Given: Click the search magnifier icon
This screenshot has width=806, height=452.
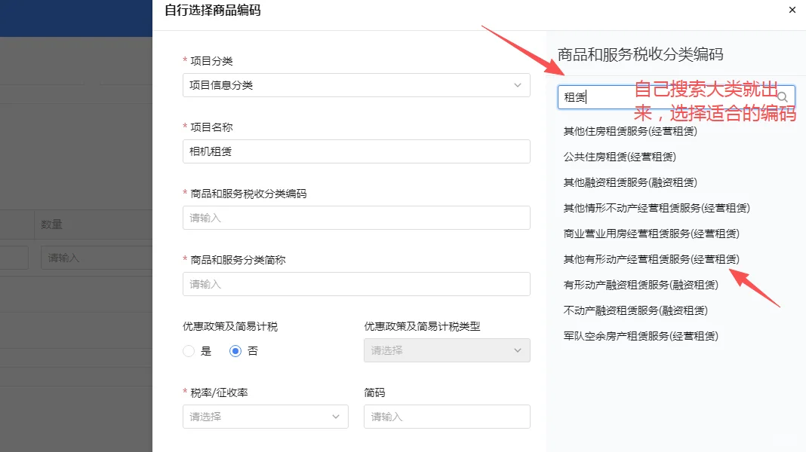Looking at the screenshot, I should [783, 96].
